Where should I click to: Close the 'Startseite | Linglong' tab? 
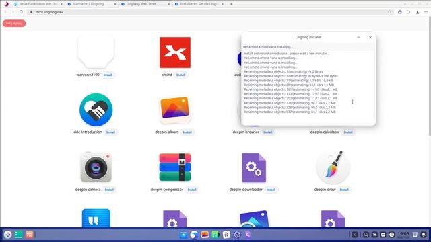pos(115,4)
